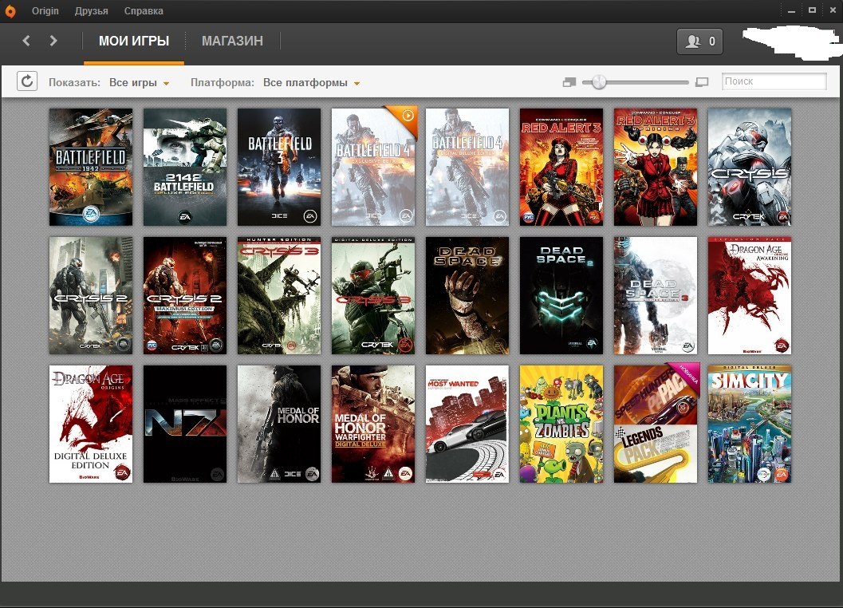The width and height of the screenshot is (843, 608).
Task: Select the original Crysis game tile
Action: [x=750, y=167]
